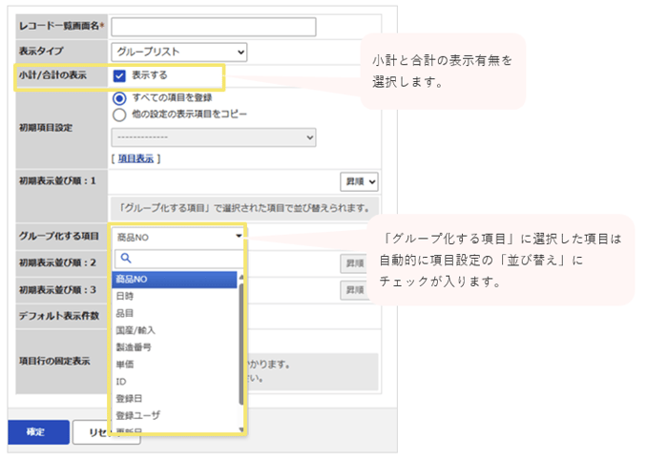Click the 項目表示 link
Screen dimensions: 668x461
(136, 158)
